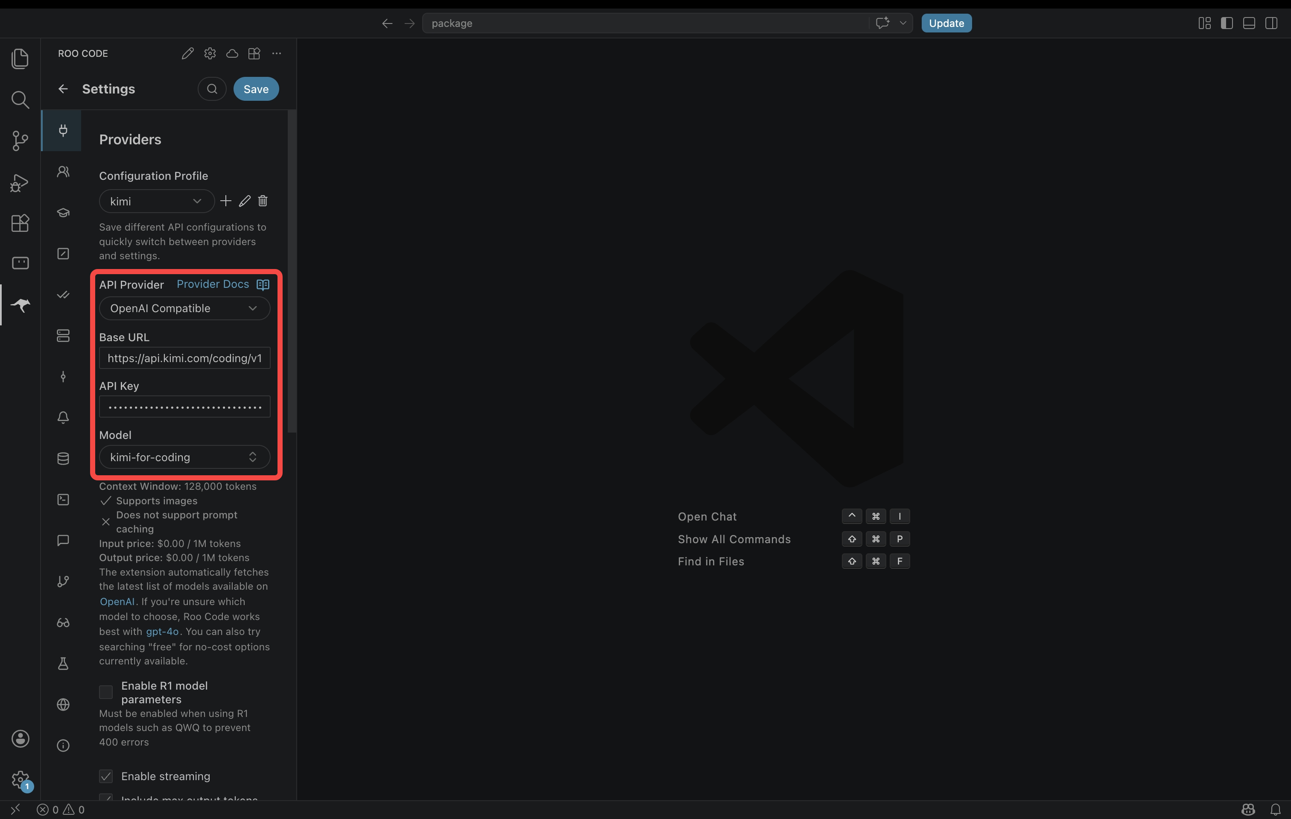The width and height of the screenshot is (1291, 819).
Task: Open the database context settings tab
Action: [63, 459]
